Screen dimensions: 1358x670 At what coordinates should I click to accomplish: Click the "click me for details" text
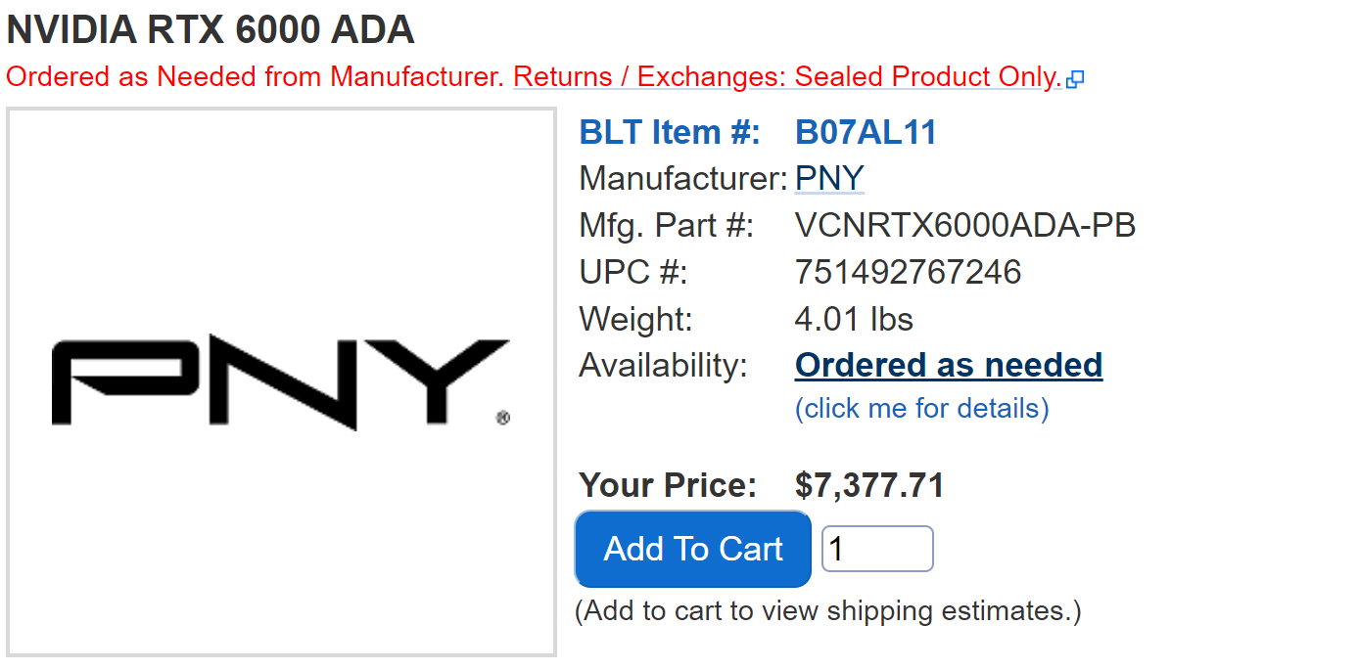tap(921, 408)
